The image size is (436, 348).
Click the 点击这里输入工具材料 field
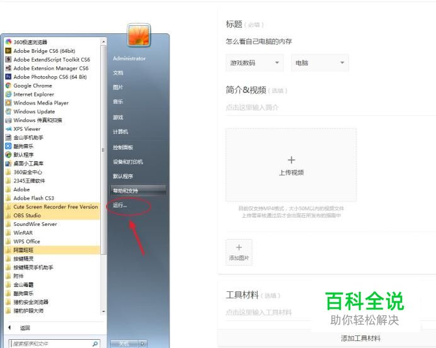[x=330, y=313]
